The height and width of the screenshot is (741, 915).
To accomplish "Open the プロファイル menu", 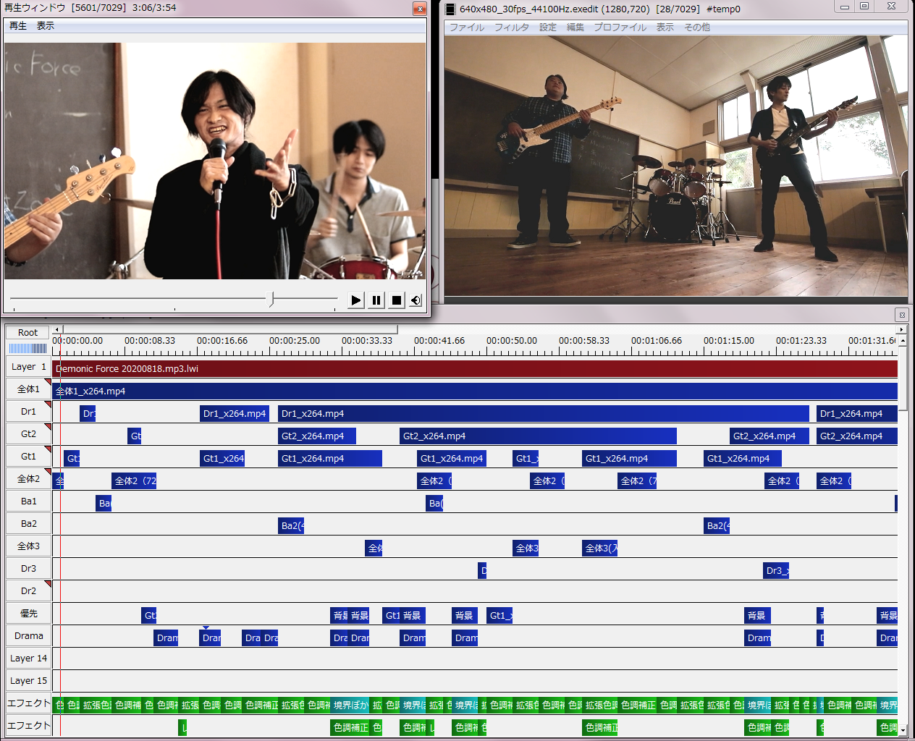I will [x=620, y=27].
